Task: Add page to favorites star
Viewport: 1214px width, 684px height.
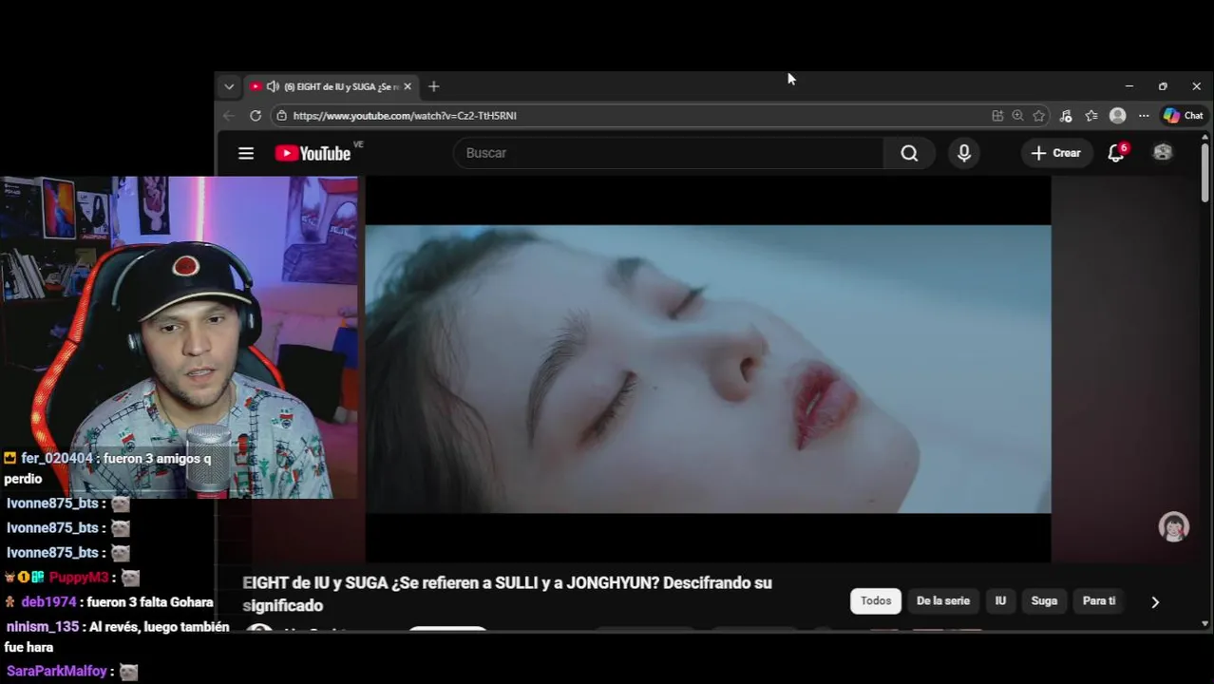Action: (1039, 116)
